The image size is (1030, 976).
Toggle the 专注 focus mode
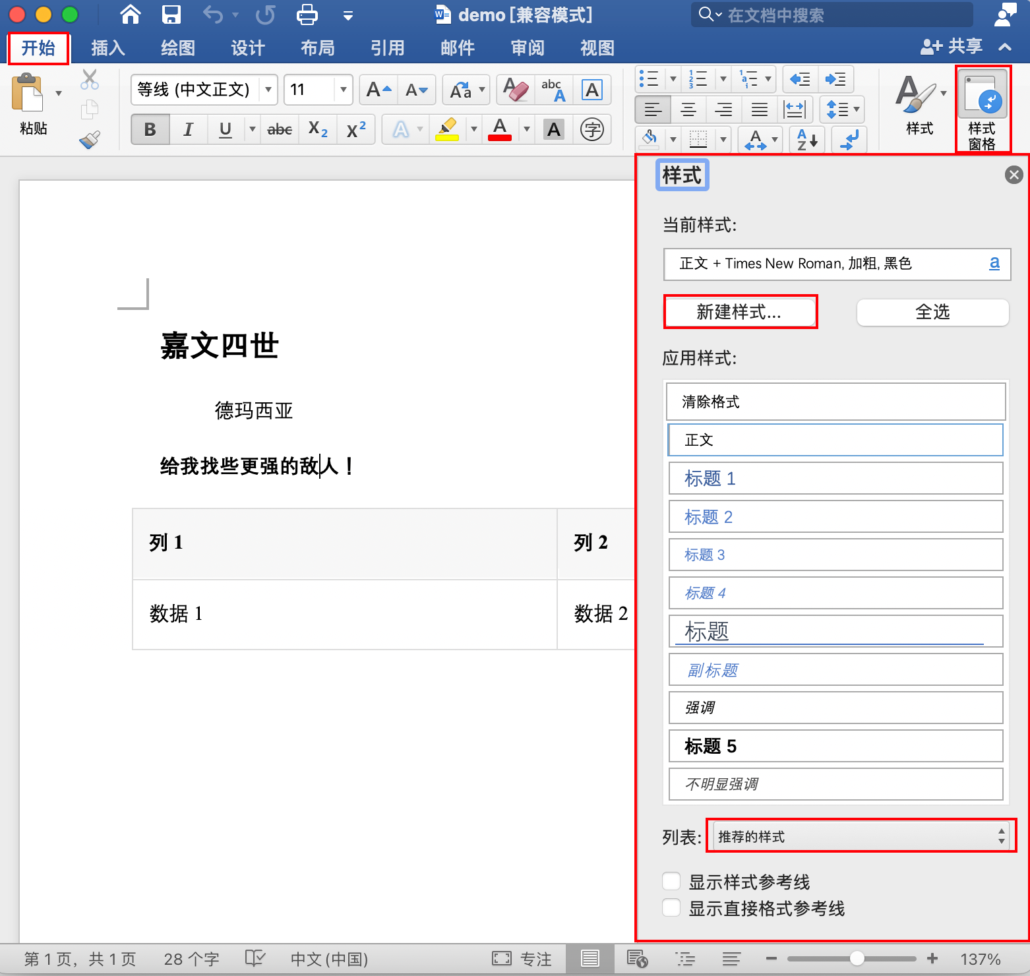click(522, 959)
